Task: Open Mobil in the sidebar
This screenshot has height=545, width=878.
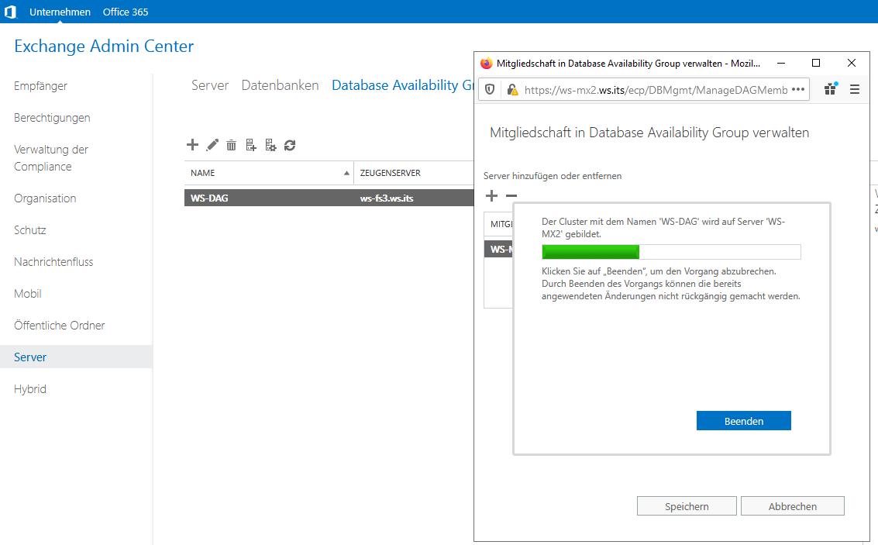Action: point(28,294)
